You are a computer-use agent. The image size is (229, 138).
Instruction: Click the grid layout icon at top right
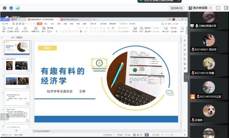pos(225,8)
